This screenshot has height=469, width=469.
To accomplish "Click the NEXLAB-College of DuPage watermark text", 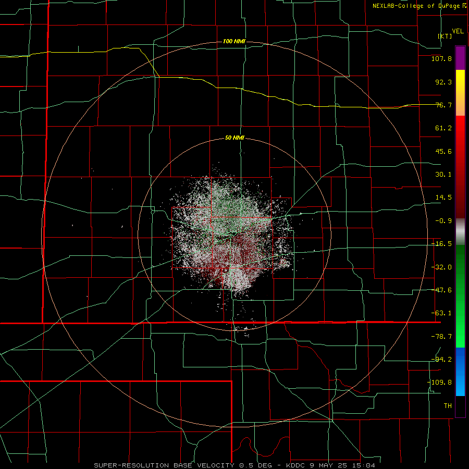I will pos(420,6).
